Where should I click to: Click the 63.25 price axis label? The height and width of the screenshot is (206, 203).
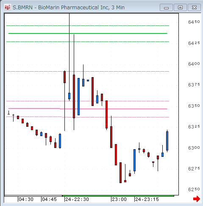click(194, 127)
